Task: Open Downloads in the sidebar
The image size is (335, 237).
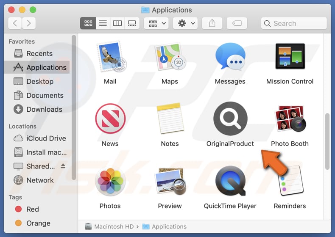Action: coord(37,110)
